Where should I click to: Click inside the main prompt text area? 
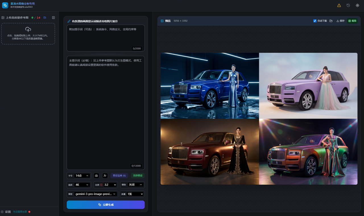[x=106, y=114]
